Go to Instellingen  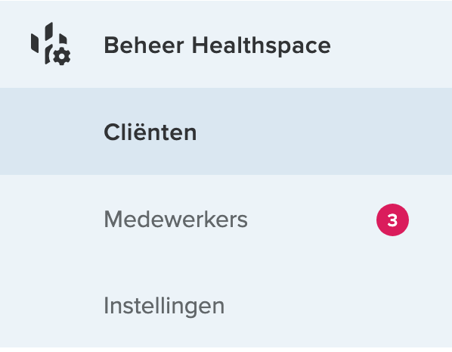pyautogui.click(x=164, y=306)
